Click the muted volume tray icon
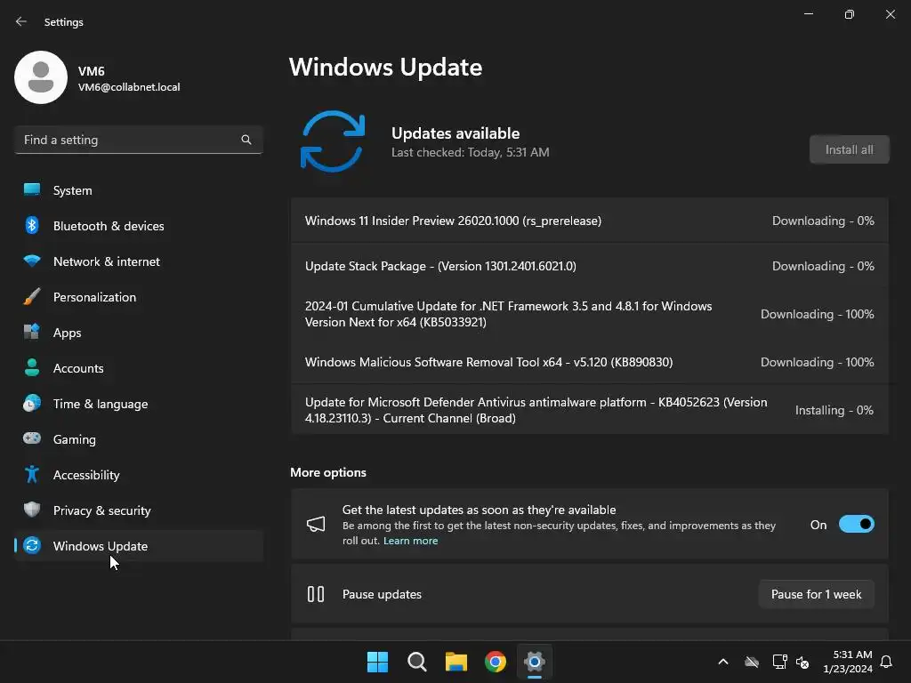911x683 pixels. click(803, 662)
